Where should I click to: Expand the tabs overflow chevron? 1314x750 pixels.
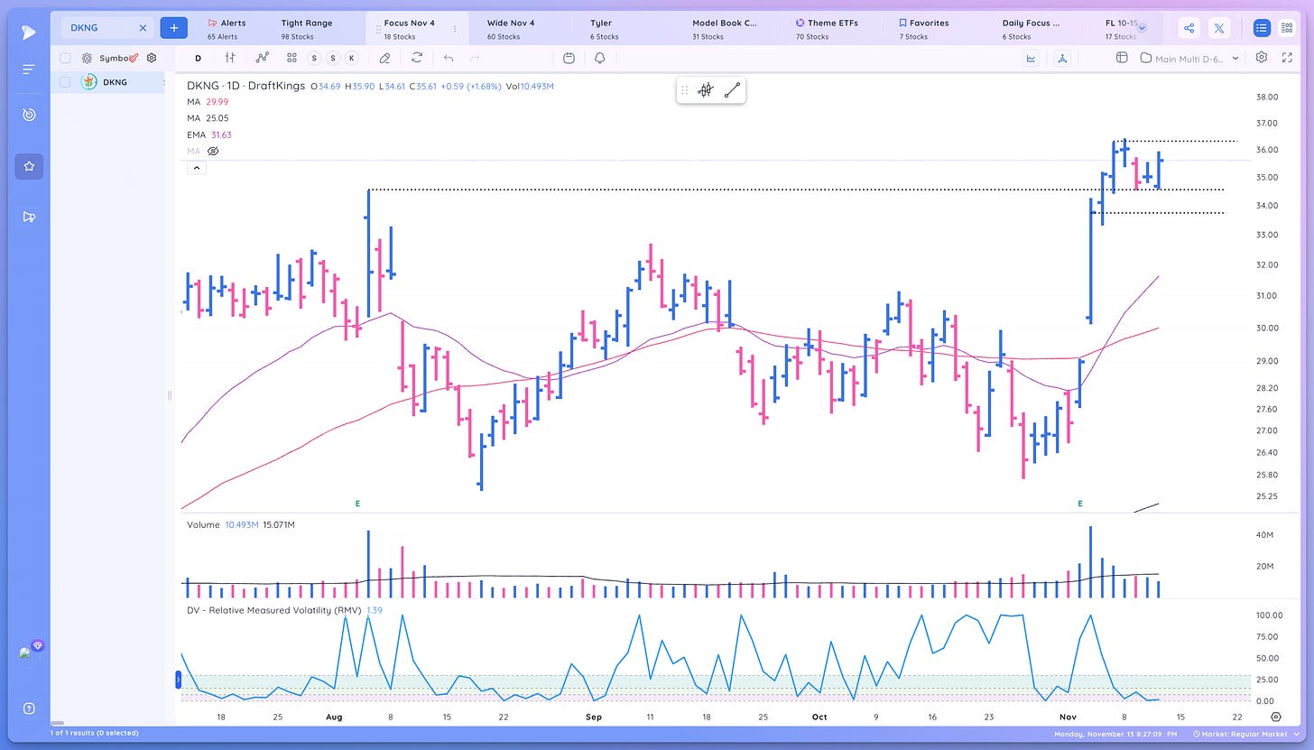coord(1142,29)
